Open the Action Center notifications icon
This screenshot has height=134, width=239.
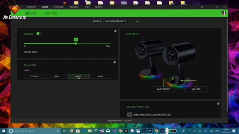point(234,131)
